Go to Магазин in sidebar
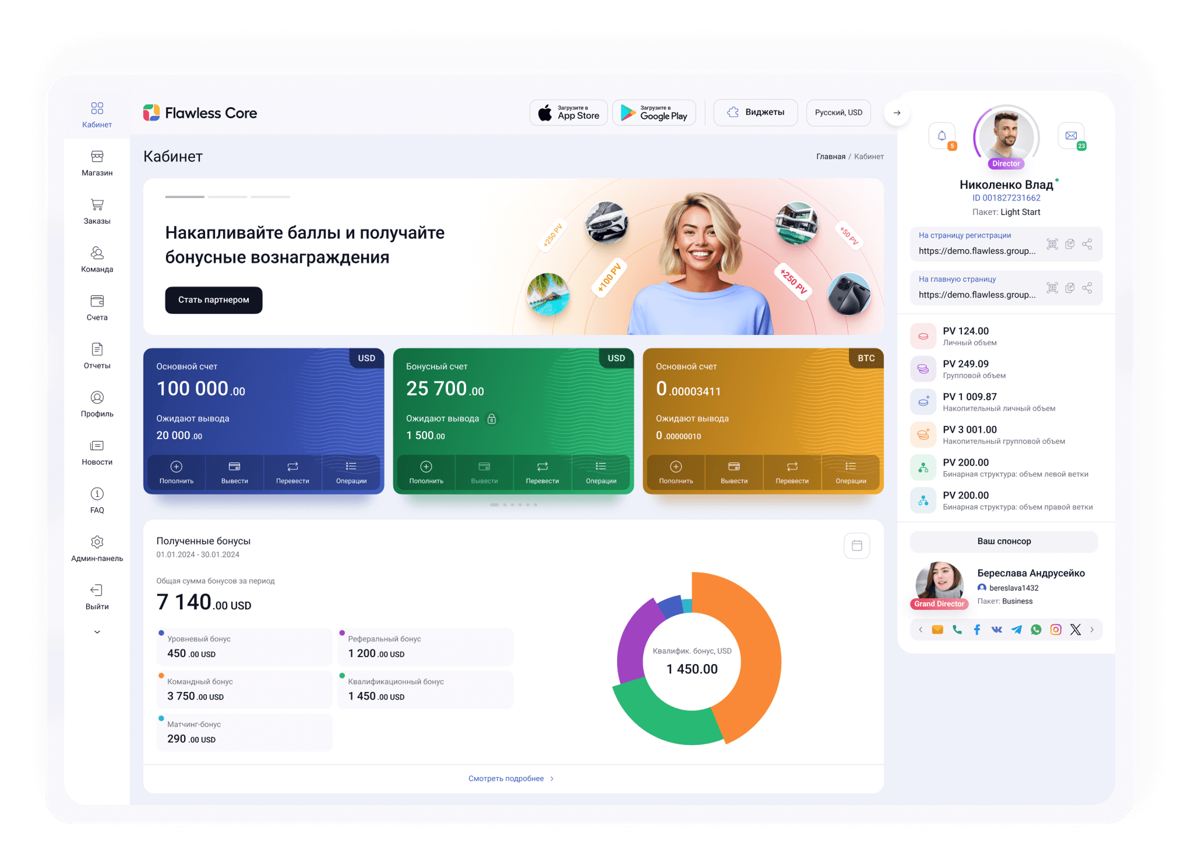 pos(97,164)
